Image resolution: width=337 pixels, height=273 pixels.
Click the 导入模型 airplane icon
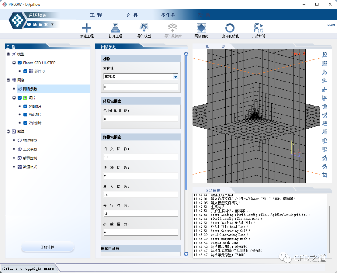pos(144,28)
